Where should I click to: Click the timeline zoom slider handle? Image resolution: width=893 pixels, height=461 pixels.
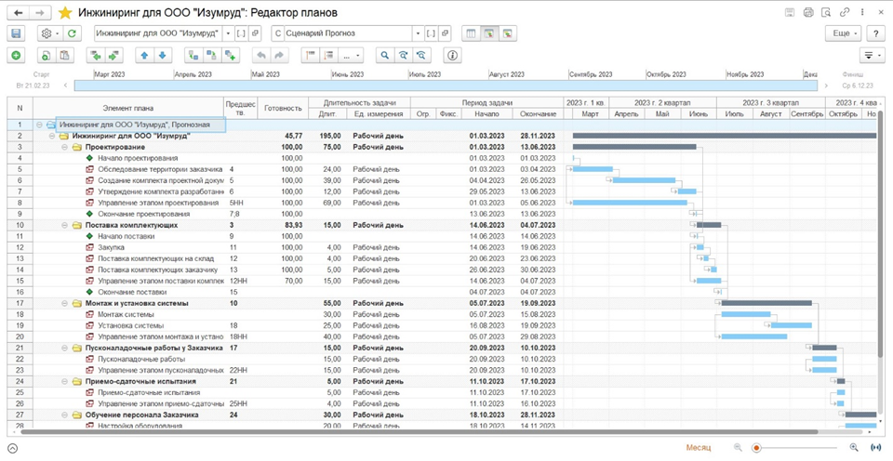tap(757, 447)
